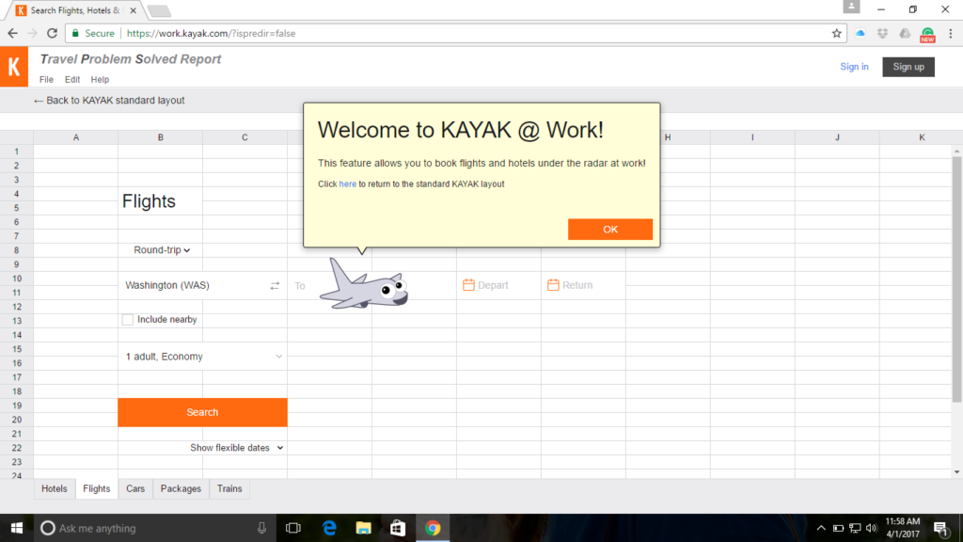Viewport: 963px width, 542px height.
Task: Click the Return calendar icon
Action: click(x=553, y=285)
